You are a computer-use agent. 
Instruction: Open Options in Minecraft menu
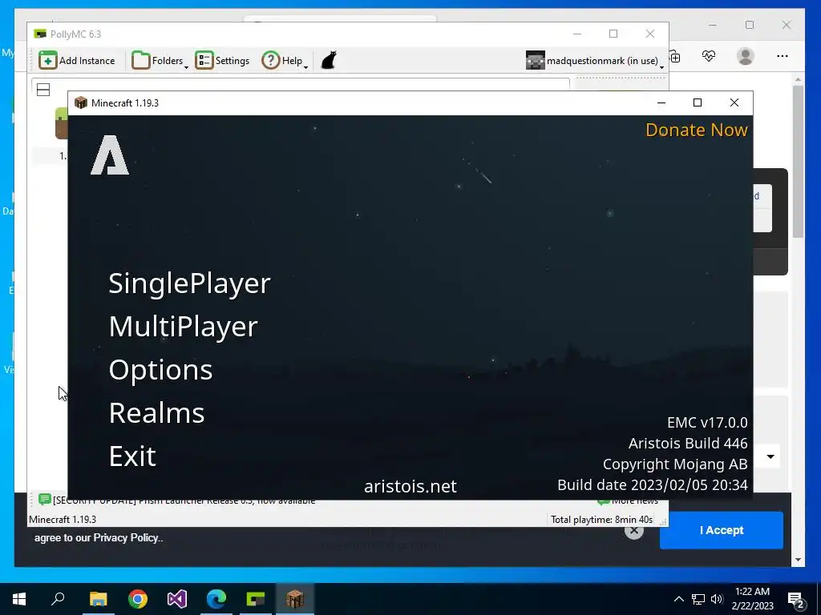tap(160, 370)
